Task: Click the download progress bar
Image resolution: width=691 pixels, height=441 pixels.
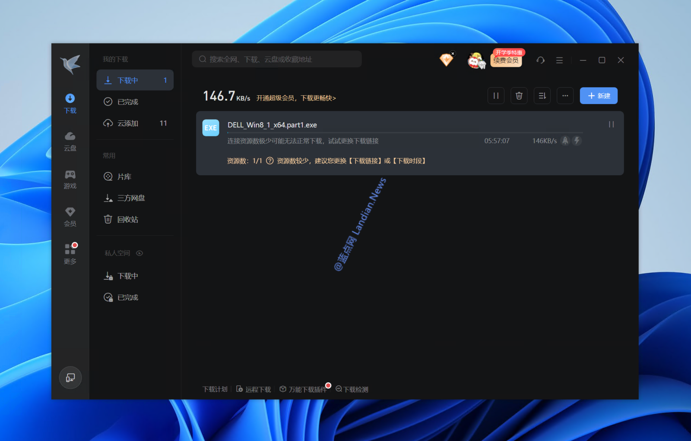Action: pos(405,132)
